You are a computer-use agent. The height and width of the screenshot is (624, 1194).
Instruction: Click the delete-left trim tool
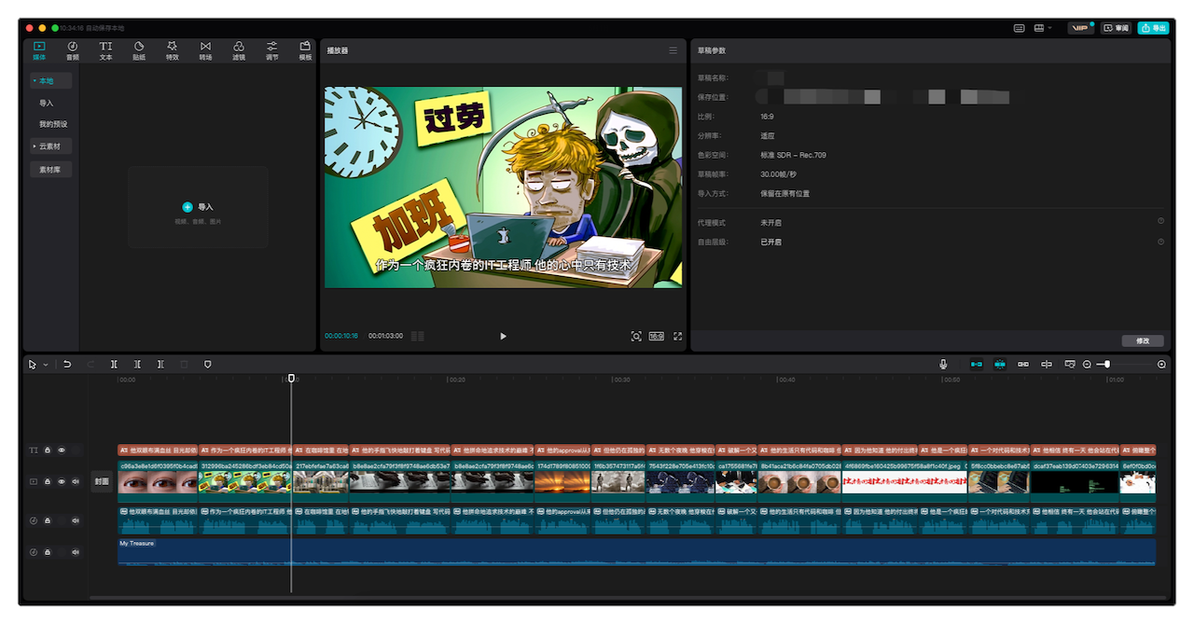point(137,364)
